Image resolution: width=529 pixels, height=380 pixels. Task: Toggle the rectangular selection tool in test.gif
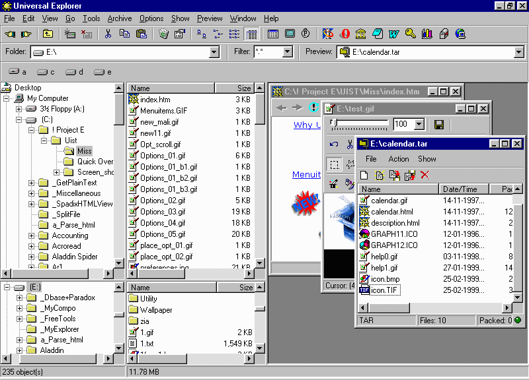pyautogui.click(x=335, y=164)
